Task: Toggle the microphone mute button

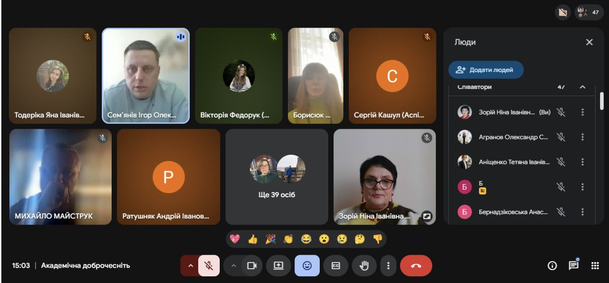Action: point(209,266)
